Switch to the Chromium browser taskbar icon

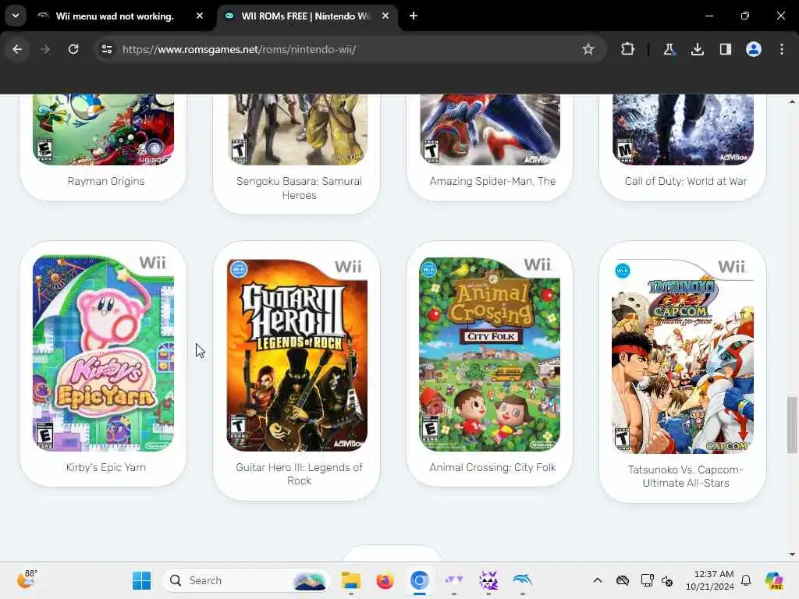pyautogui.click(x=419, y=580)
